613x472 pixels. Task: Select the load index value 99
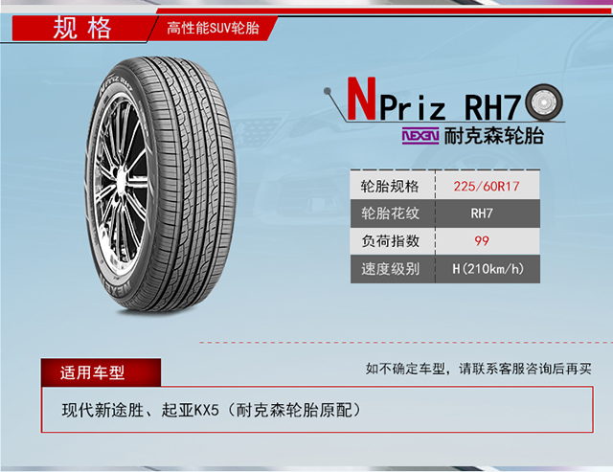click(482, 240)
